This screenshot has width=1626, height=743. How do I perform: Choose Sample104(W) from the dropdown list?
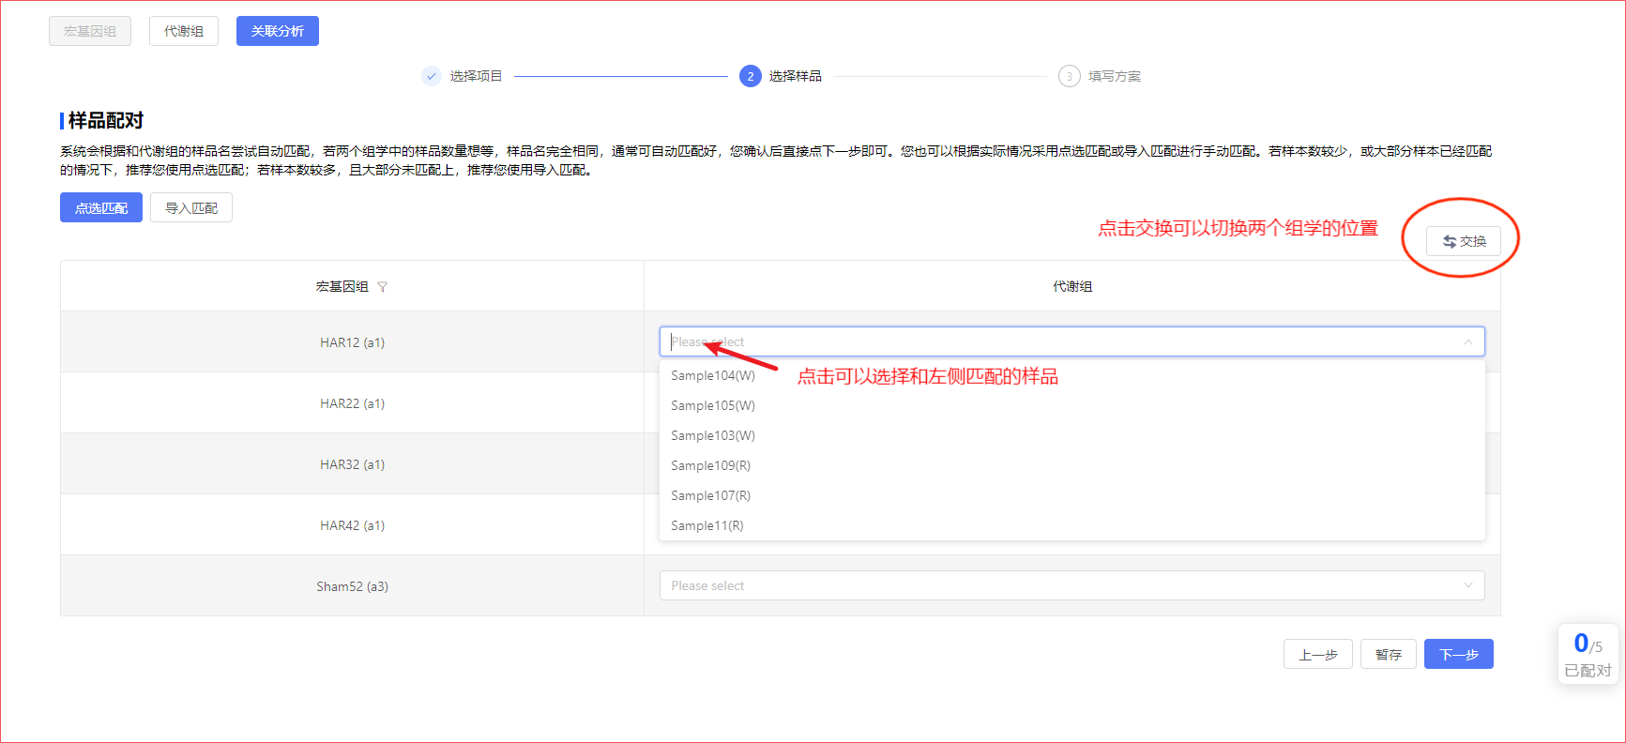[1071, 375]
